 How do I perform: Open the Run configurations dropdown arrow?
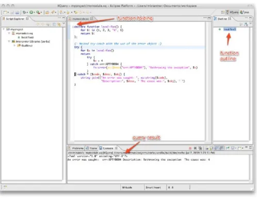tap(34, 12)
